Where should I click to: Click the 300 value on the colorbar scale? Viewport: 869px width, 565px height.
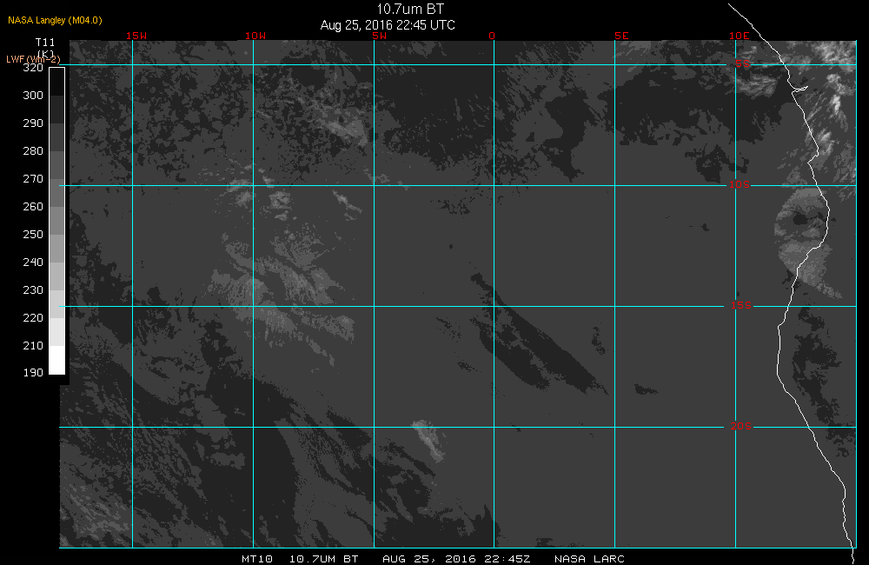coord(33,96)
